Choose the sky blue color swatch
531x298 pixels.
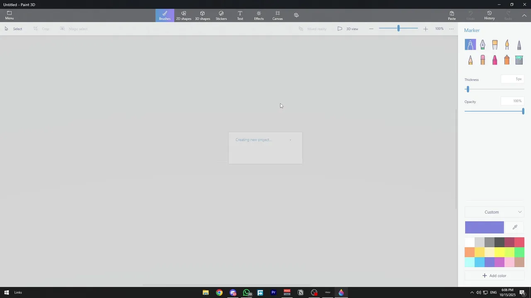pos(480,262)
